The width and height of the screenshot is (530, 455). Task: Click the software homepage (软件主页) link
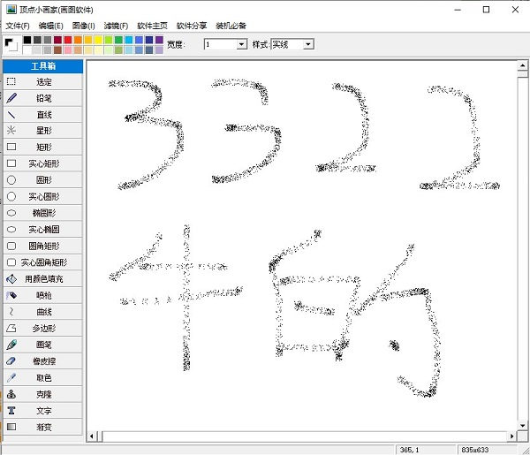click(x=152, y=27)
